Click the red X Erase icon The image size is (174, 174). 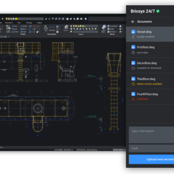[x=34, y=26]
